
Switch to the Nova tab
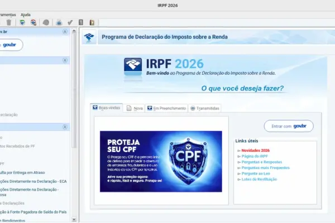135,108
